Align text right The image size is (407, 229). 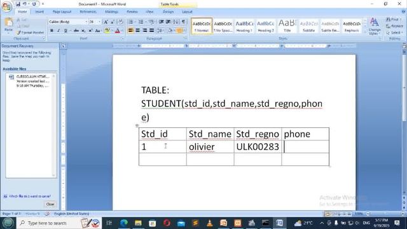tap(145, 31)
